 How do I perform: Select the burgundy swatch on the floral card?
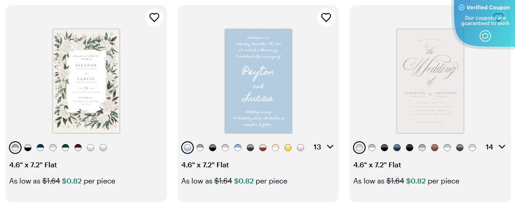coord(78,147)
